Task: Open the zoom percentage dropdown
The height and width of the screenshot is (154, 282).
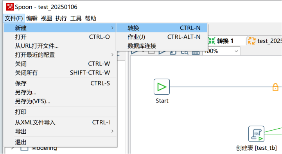Action: [236, 51]
